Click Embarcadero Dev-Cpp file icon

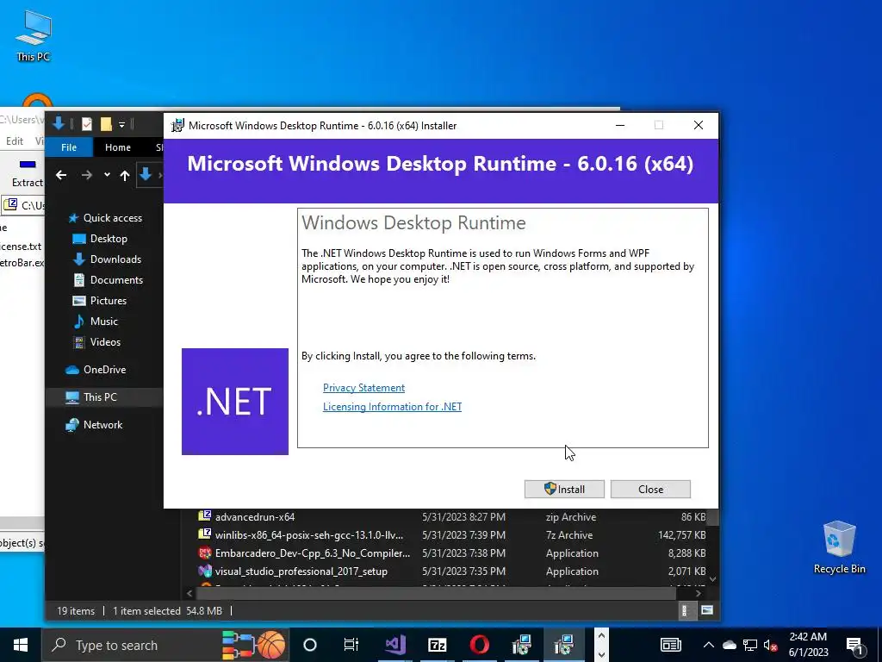[205, 553]
